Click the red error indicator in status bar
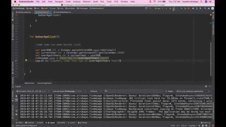 coord(213,126)
